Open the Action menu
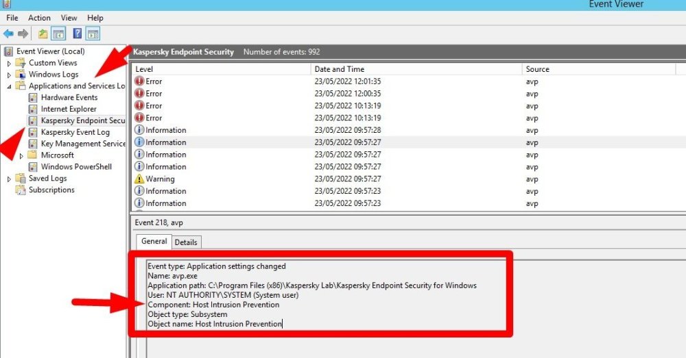686x358 pixels. point(39,18)
